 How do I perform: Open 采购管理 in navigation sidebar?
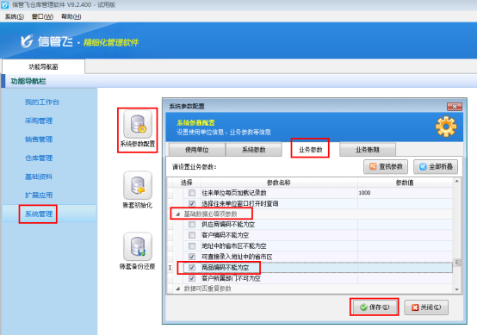coord(39,121)
